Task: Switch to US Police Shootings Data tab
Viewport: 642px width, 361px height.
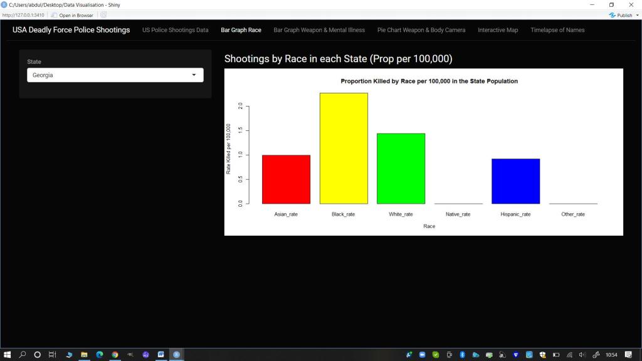Action: [176, 30]
